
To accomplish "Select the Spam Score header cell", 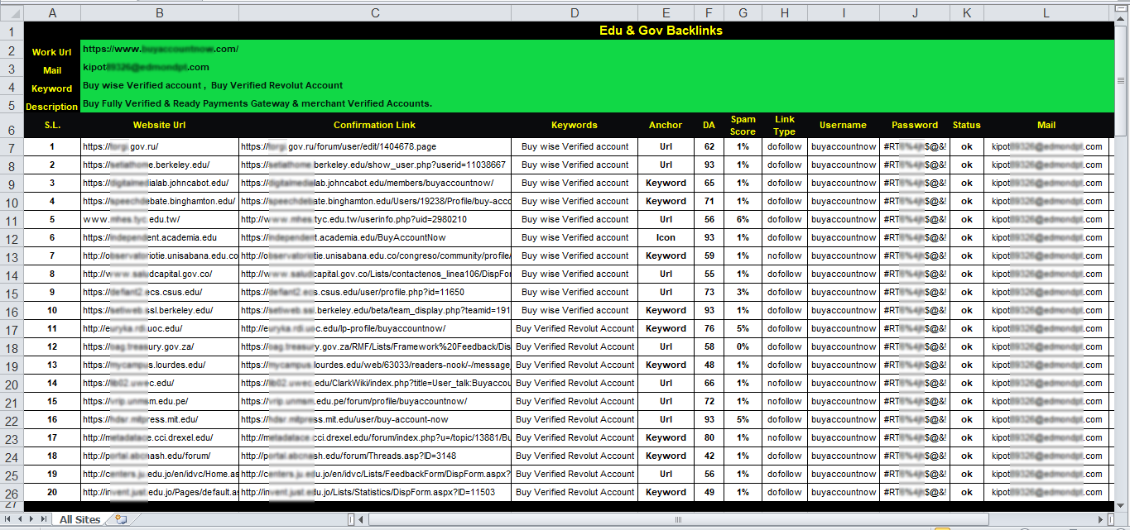I will [x=743, y=125].
